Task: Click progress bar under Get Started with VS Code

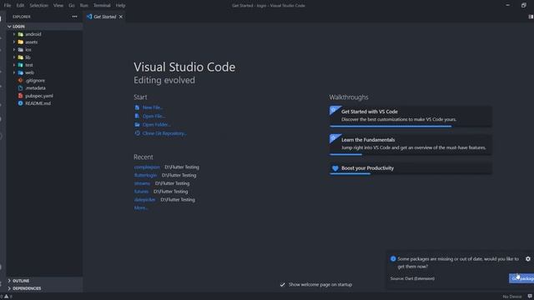Action: pyautogui.click(x=411, y=126)
